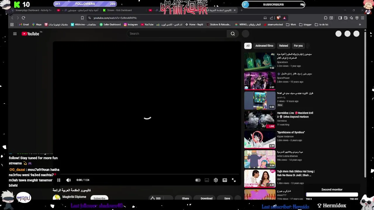This screenshot has width=374, height=210.
Task: Open the Brave Rewards triangle icon
Action: coord(284,18)
